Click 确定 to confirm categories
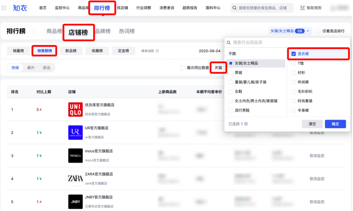 tap(335, 124)
